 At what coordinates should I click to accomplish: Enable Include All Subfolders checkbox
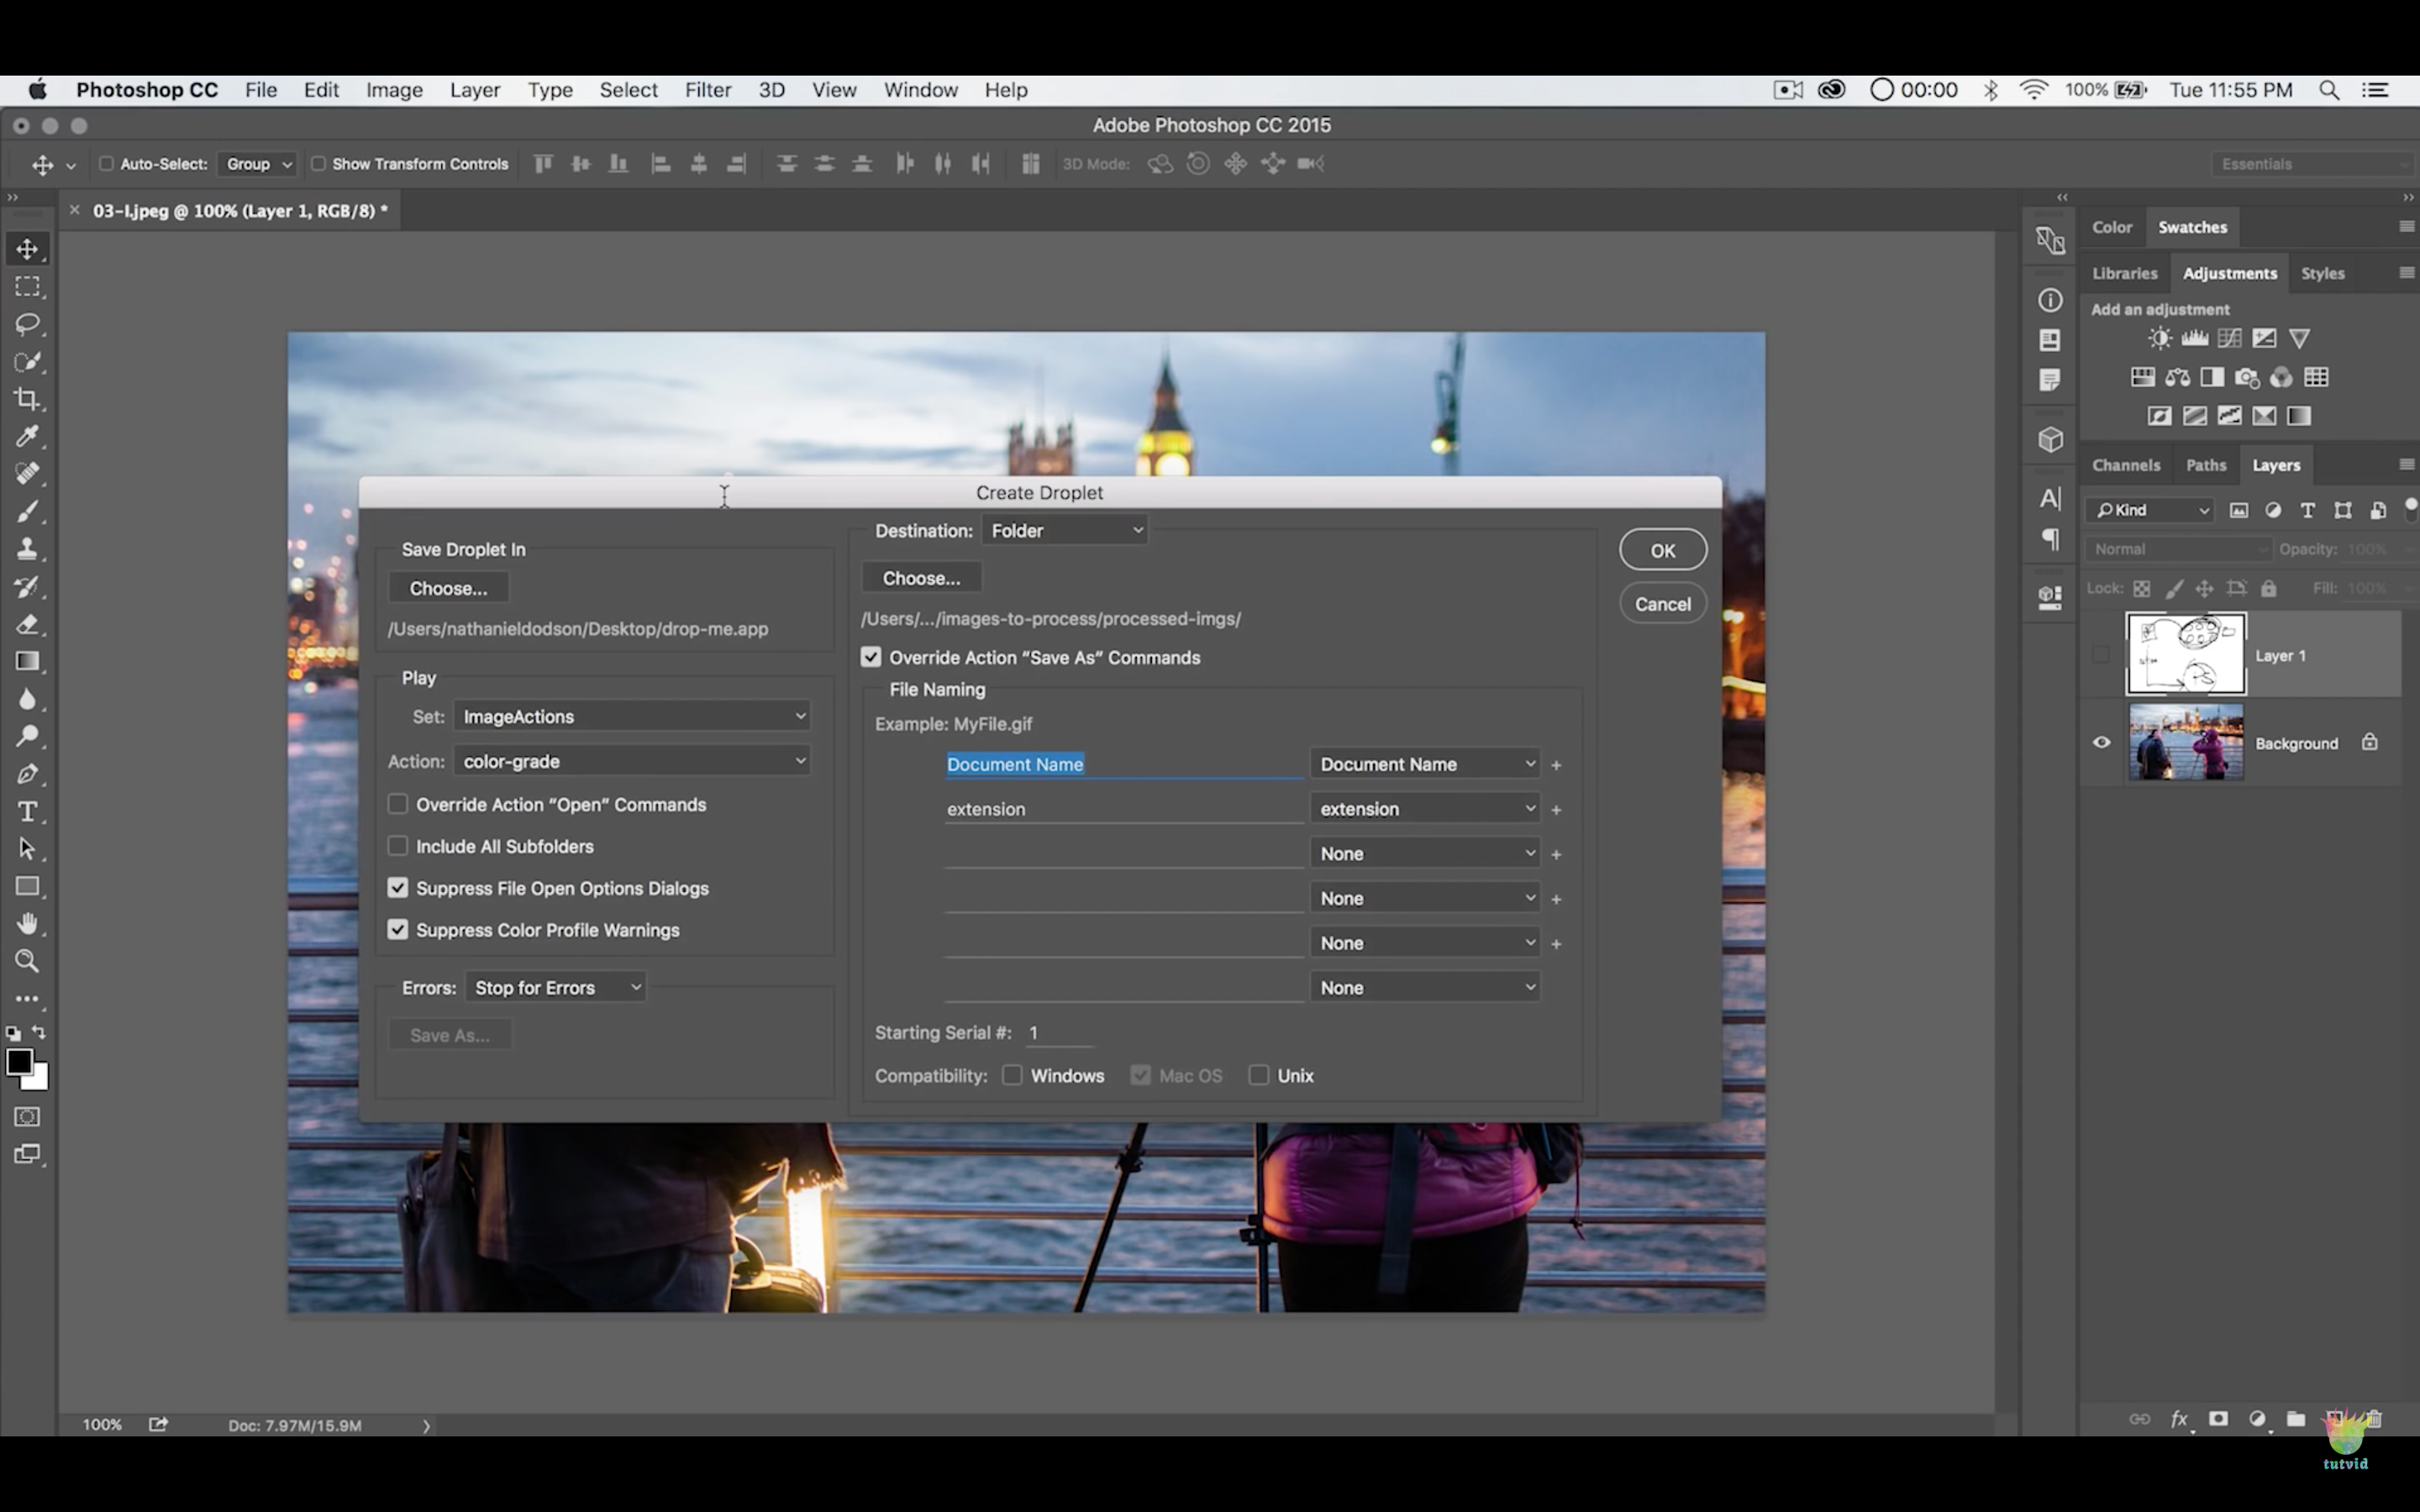coord(398,846)
